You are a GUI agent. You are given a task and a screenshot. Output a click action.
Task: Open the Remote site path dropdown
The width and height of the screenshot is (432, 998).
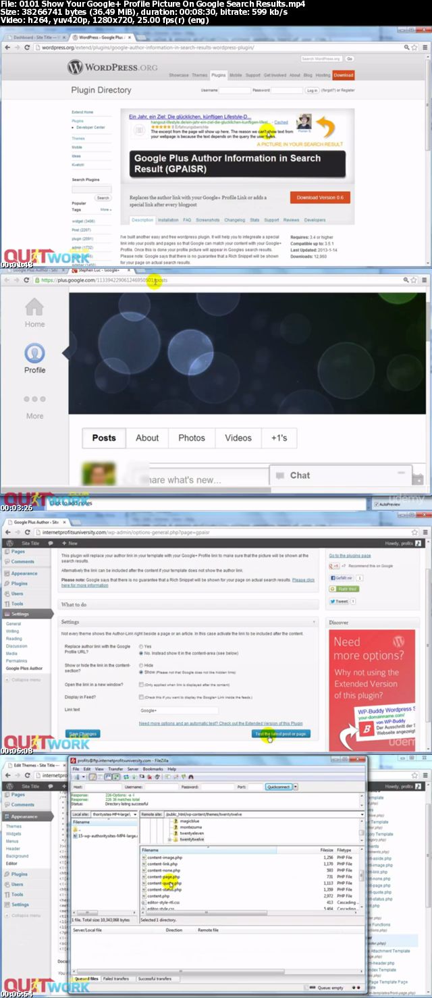361,814
